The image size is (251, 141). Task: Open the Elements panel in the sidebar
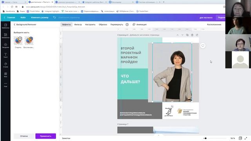tap(5, 36)
